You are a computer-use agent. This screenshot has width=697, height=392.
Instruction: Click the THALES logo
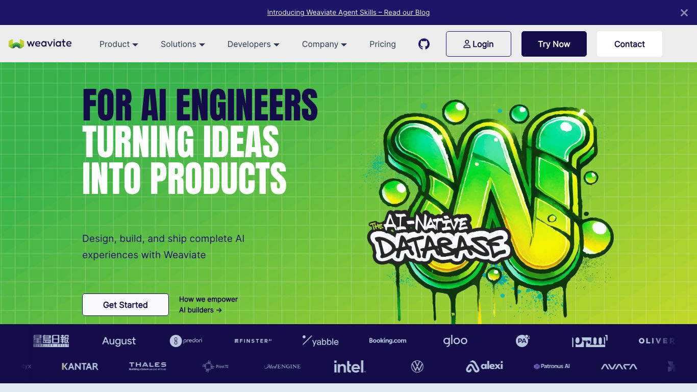click(148, 366)
